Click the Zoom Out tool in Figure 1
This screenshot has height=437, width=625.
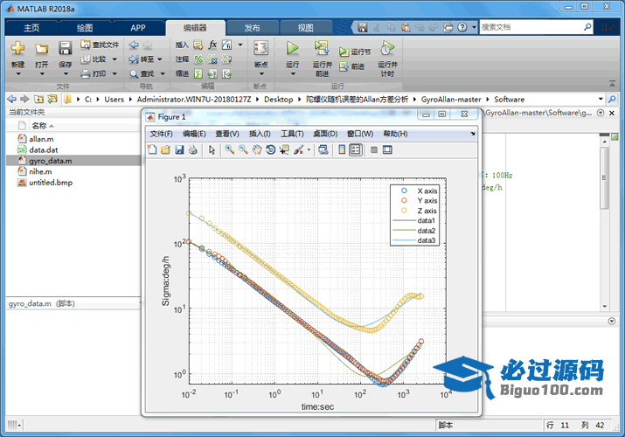pos(243,149)
